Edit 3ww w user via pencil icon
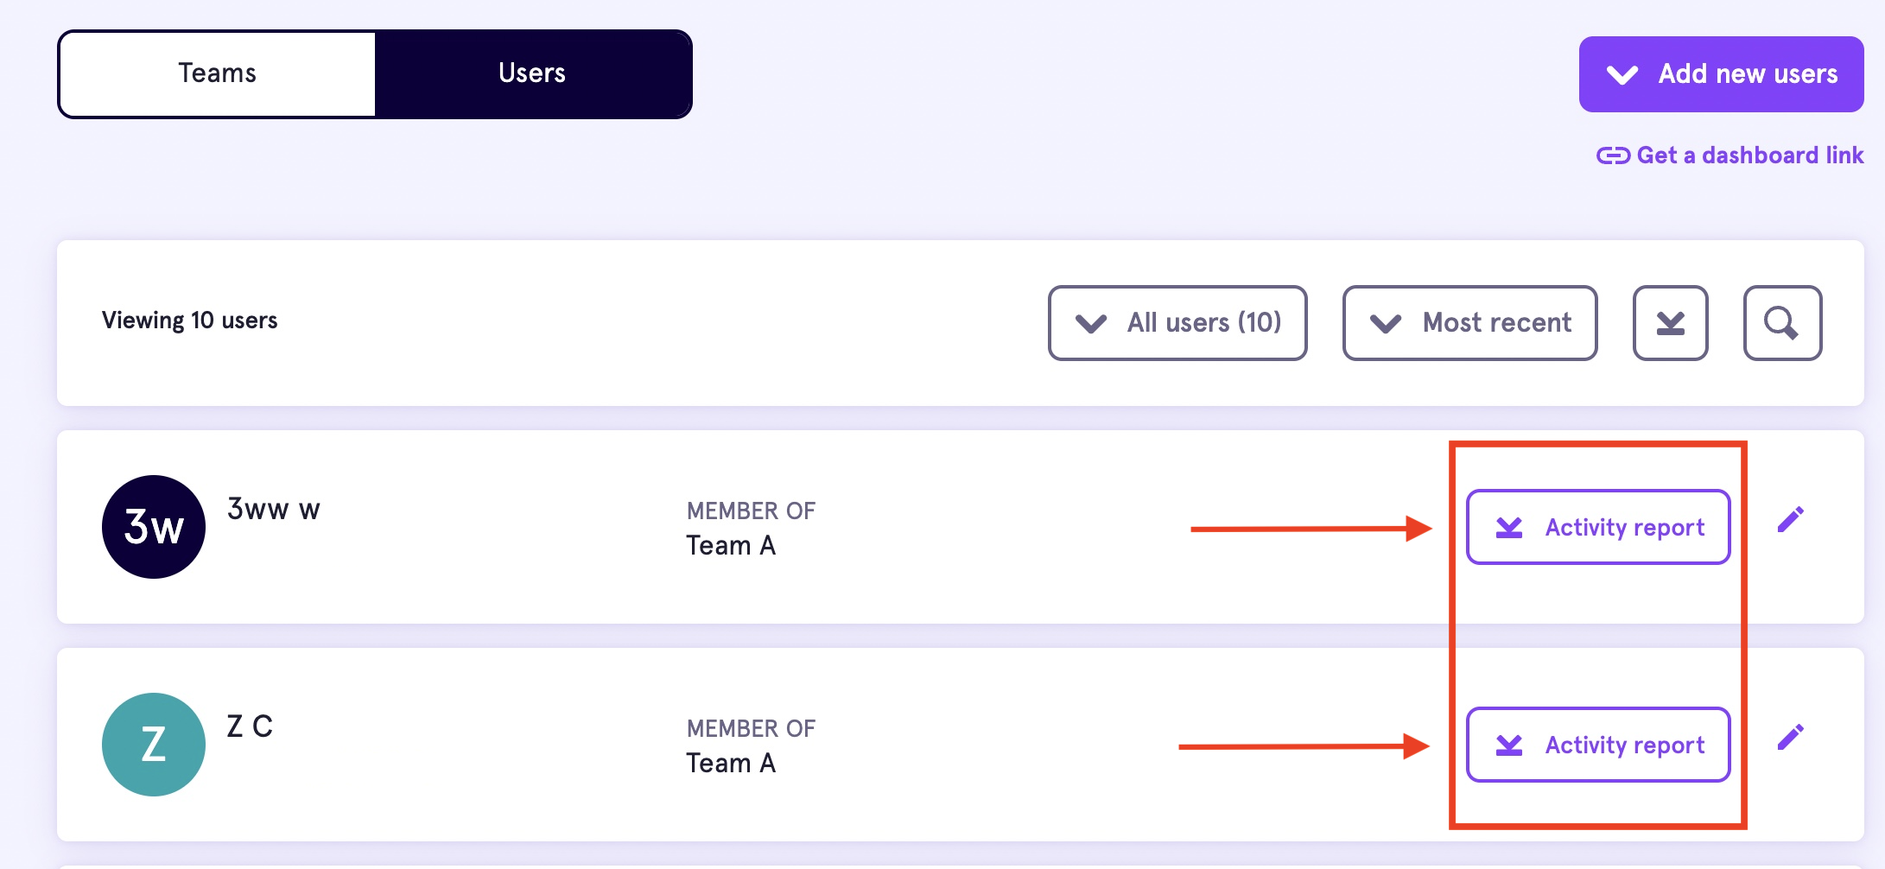The image size is (1885, 869). [1790, 520]
